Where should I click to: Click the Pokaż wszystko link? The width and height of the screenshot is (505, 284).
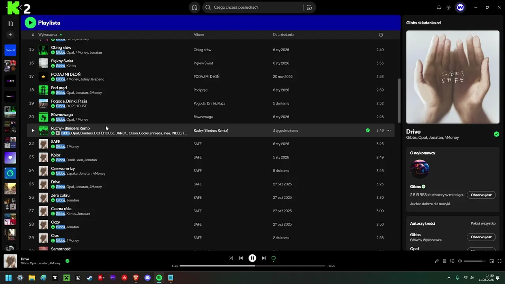point(483,223)
